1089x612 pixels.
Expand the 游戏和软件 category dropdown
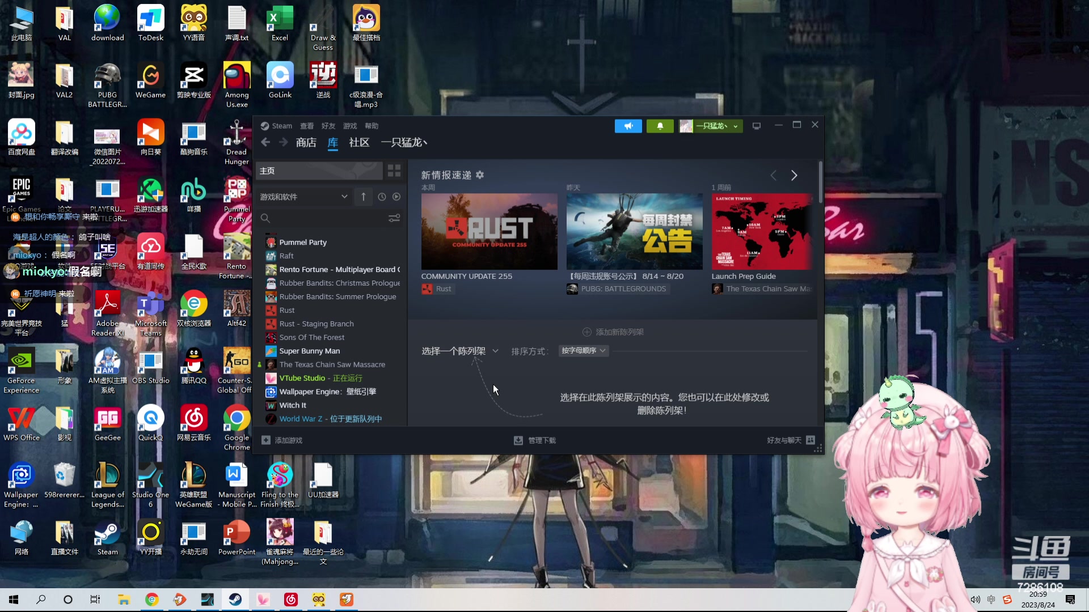pos(344,197)
